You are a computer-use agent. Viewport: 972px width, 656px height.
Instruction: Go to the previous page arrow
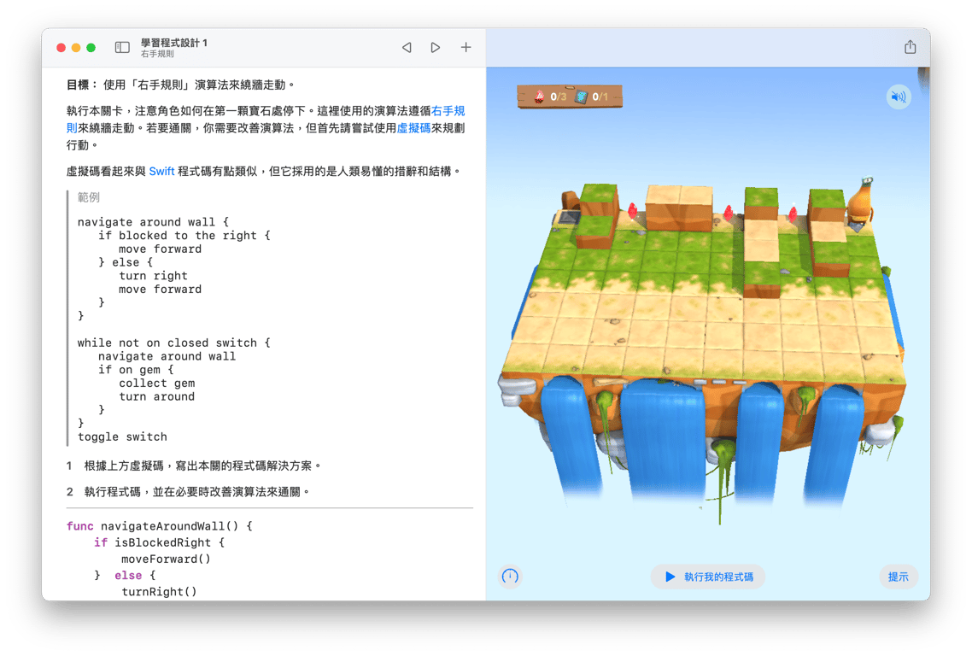pos(407,47)
